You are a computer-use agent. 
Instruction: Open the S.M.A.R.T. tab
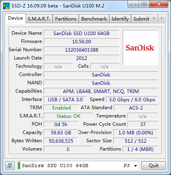point(39,19)
